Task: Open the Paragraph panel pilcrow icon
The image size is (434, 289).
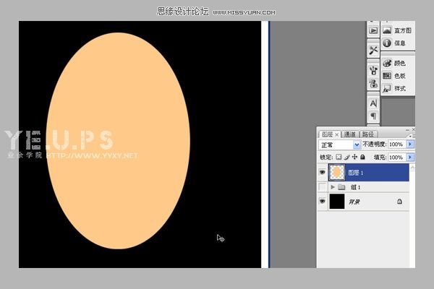Action: tap(373, 116)
